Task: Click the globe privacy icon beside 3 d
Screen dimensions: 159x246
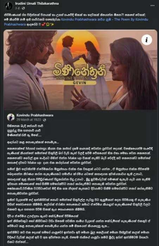Action: pyautogui.click(x=23, y=8)
